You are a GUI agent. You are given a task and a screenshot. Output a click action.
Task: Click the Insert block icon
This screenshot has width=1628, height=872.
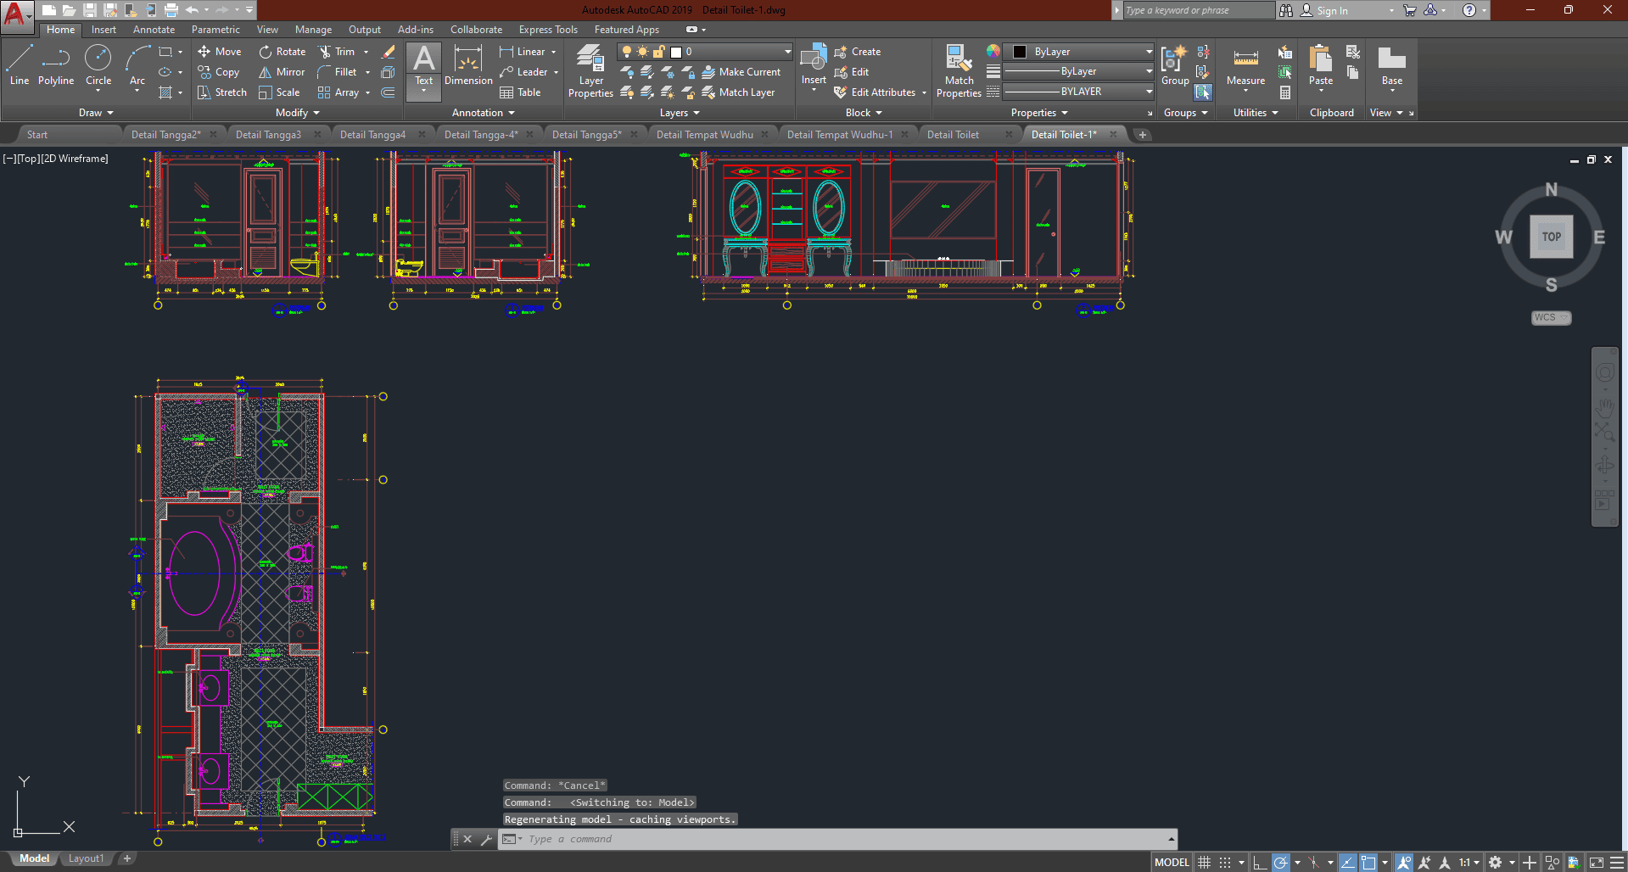(814, 63)
